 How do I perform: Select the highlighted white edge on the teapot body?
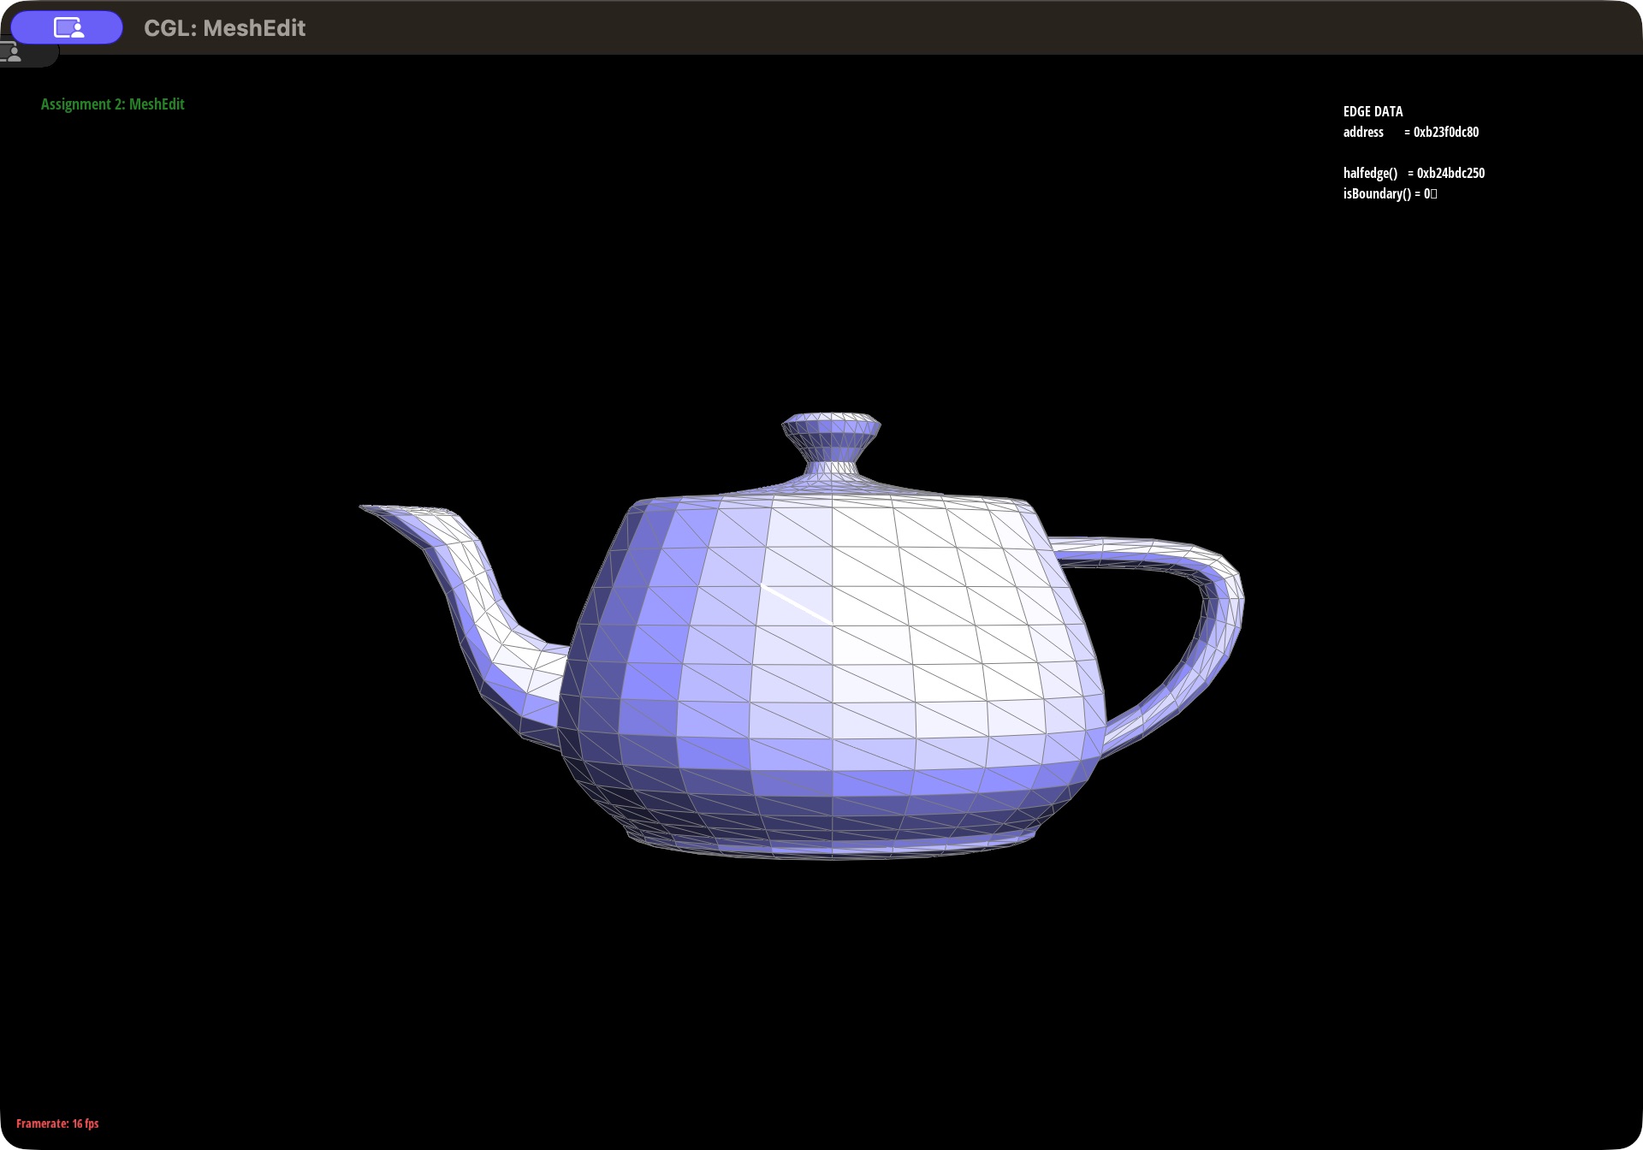[797, 603]
